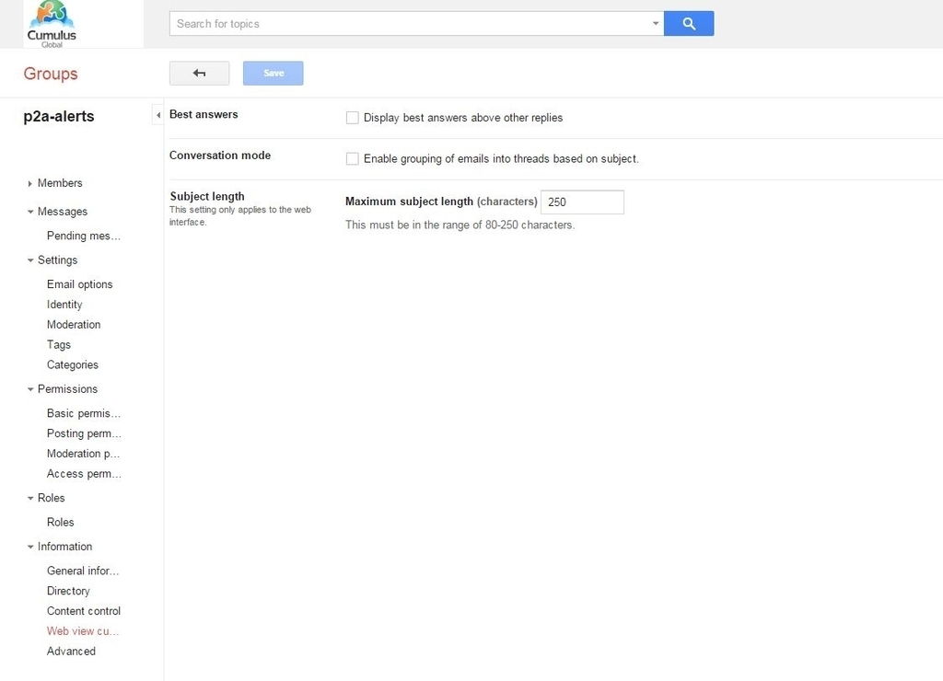The image size is (943, 681).
Task: Open the search topics dropdown
Action: [655, 23]
